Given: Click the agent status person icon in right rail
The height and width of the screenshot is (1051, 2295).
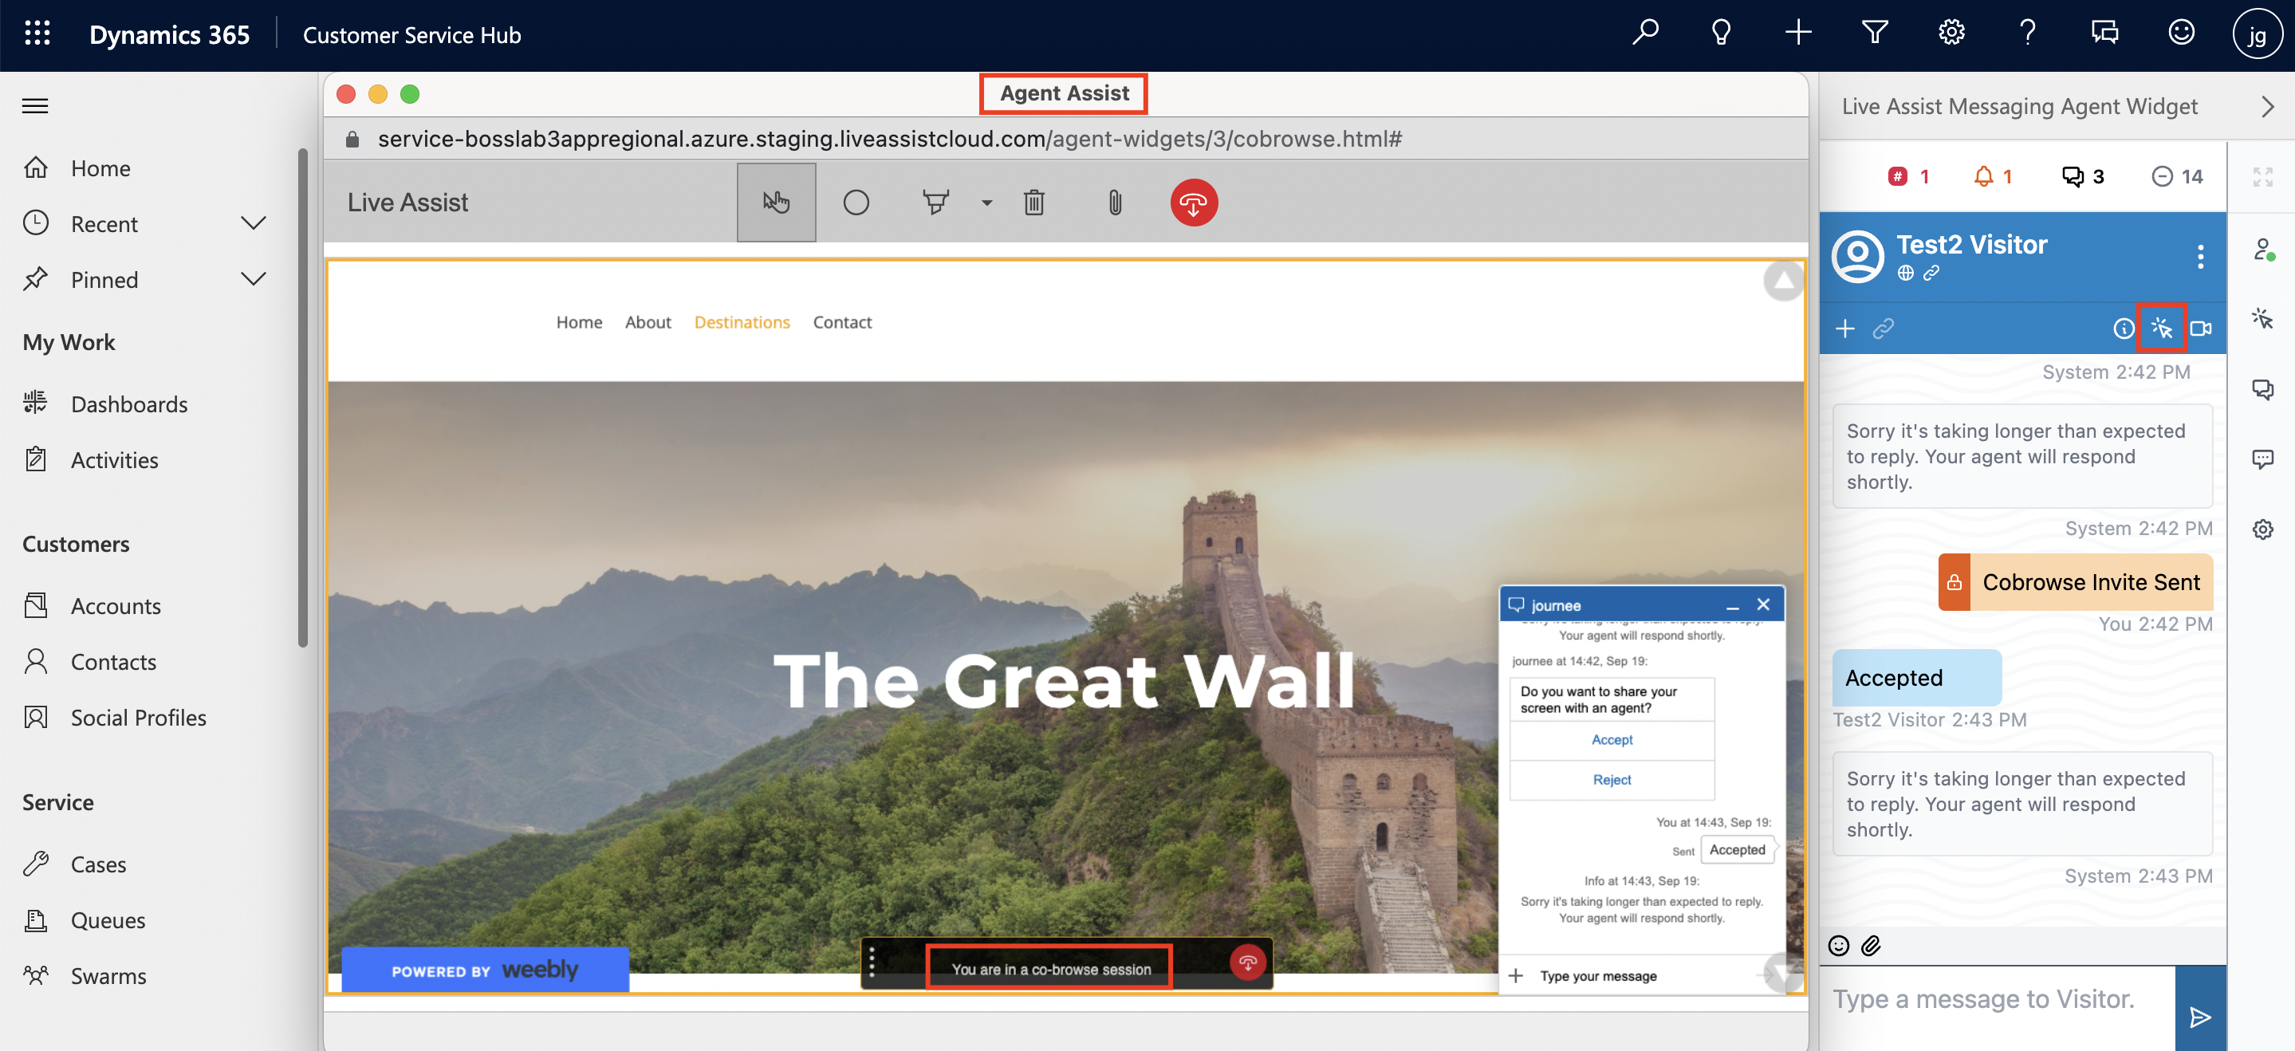Looking at the screenshot, I should pyautogui.click(x=2262, y=250).
